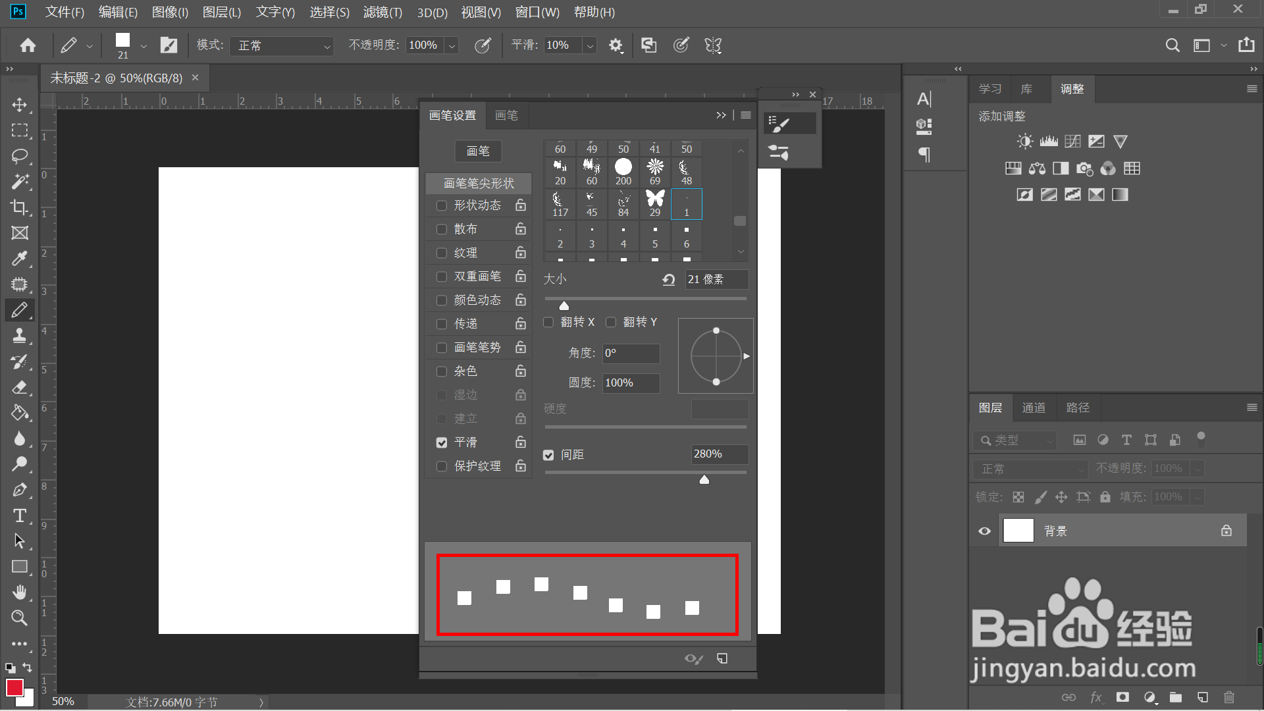Select the Move tool
Image resolution: width=1264 pixels, height=711 pixels.
click(x=20, y=105)
